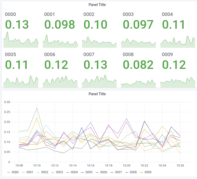Click the 0.25 gridline on the 10:10 peak

[37, 112]
